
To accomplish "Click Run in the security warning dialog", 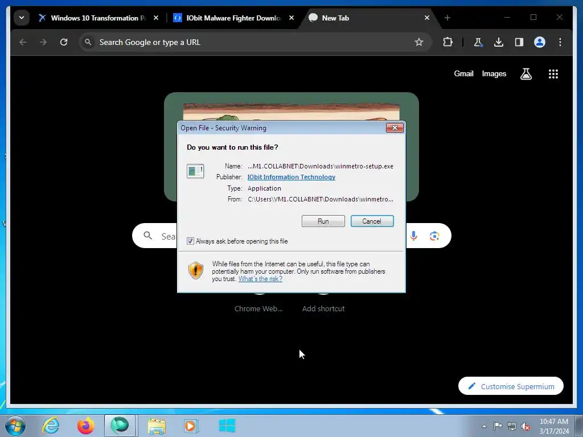I will [x=323, y=221].
